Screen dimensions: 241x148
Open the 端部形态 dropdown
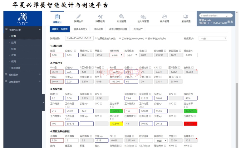161,141
